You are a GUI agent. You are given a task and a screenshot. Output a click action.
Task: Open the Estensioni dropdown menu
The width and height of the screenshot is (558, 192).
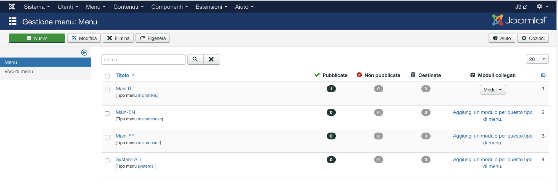click(x=211, y=7)
